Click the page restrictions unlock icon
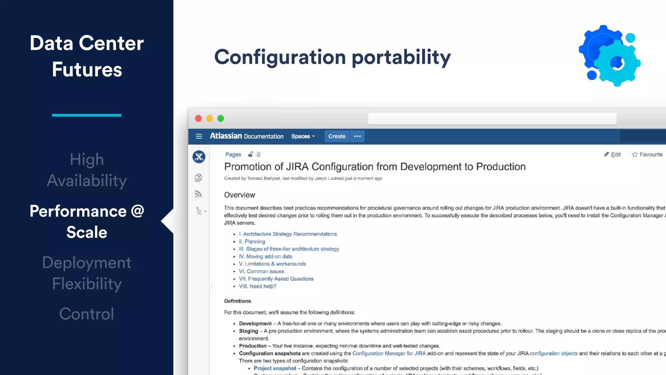 250,154
